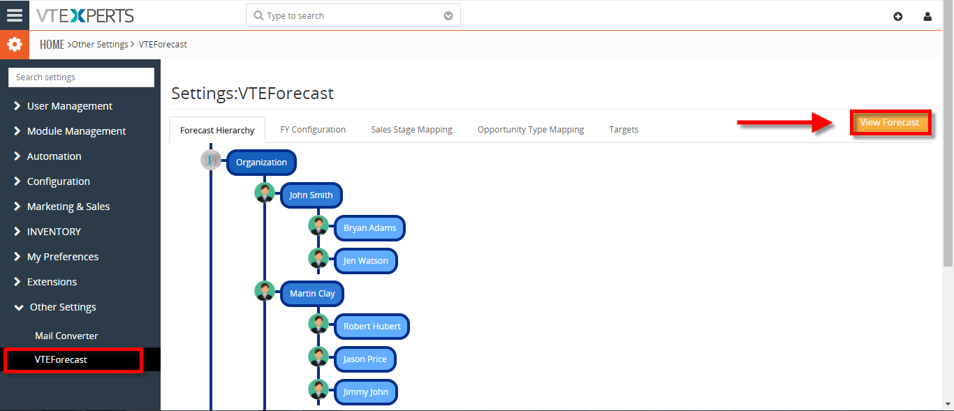Click the VTExperts logo
The image size is (954, 411).
[x=85, y=15]
